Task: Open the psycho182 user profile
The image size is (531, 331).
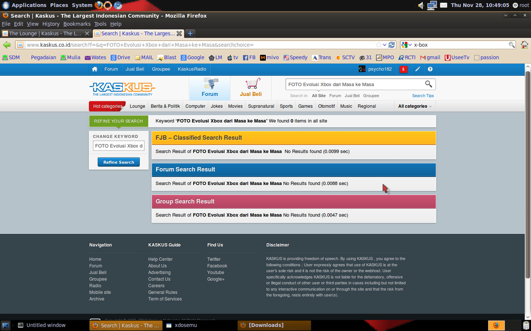Action: click(x=375, y=69)
